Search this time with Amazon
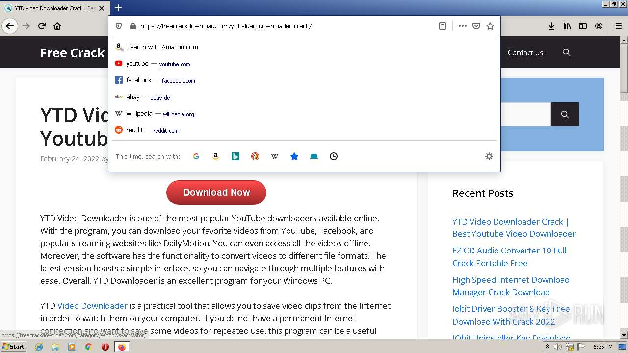 coord(216,156)
